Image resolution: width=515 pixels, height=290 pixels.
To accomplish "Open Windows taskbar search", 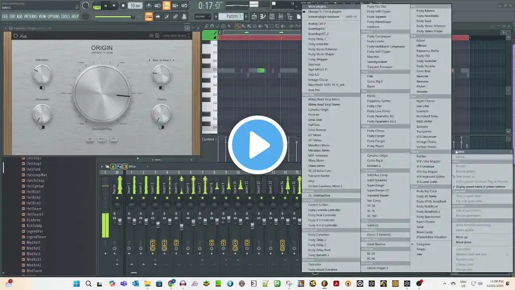I will coord(88,284).
